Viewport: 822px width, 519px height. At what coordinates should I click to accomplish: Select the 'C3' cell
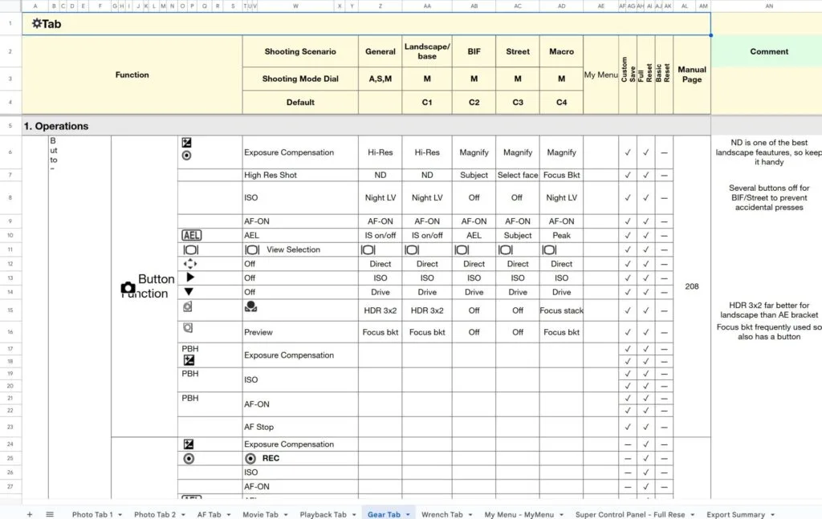click(x=518, y=102)
